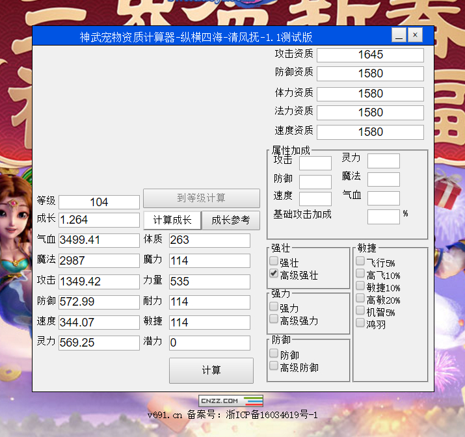This screenshot has height=437, width=465.
Task: Uncheck the 高级强壮 checkbox
Action: point(274,273)
